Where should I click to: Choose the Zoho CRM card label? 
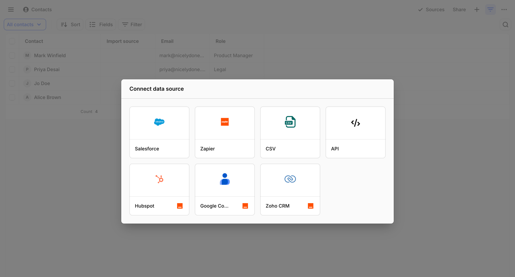(278, 206)
